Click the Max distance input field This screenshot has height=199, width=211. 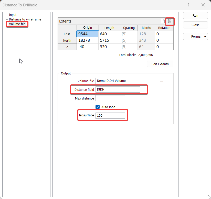[110, 98]
